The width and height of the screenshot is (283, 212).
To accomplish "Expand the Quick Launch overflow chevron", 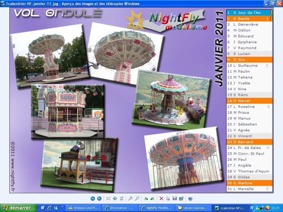I will [62, 206].
